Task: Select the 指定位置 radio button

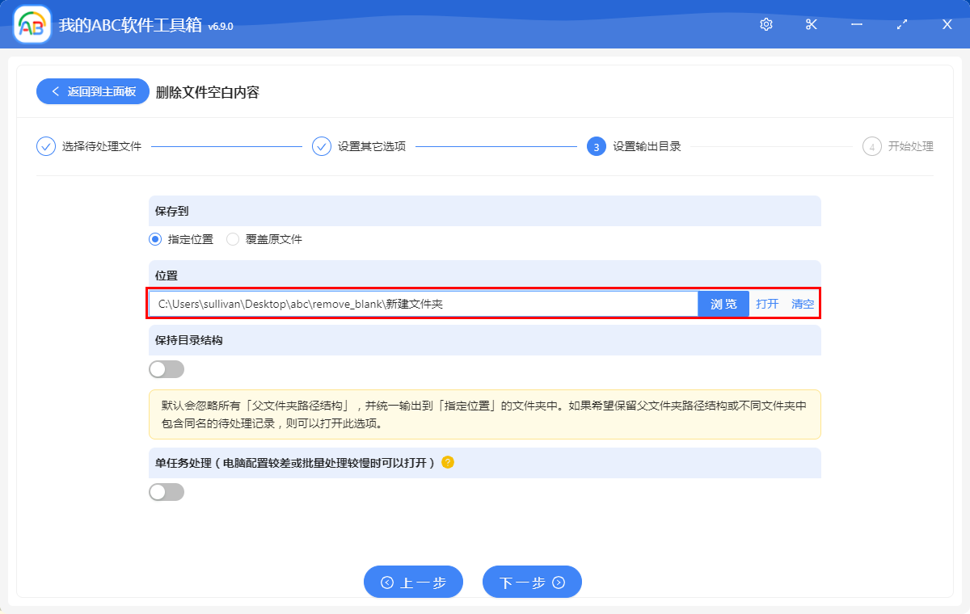Action: pyautogui.click(x=154, y=239)
